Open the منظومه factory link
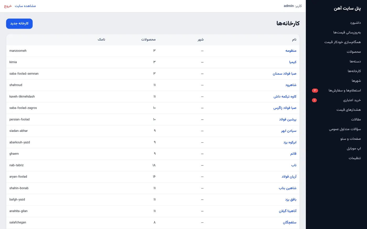367x229 pixels. 291,51
